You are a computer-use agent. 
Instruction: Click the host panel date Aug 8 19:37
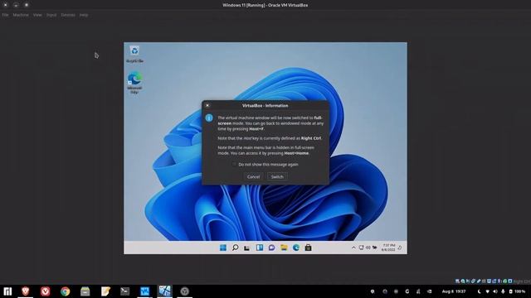pyautogui.click(x=454, y=291)
